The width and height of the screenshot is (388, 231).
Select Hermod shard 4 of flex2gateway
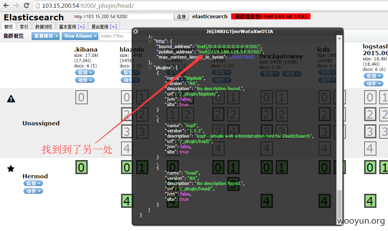(x=267, y=201)
